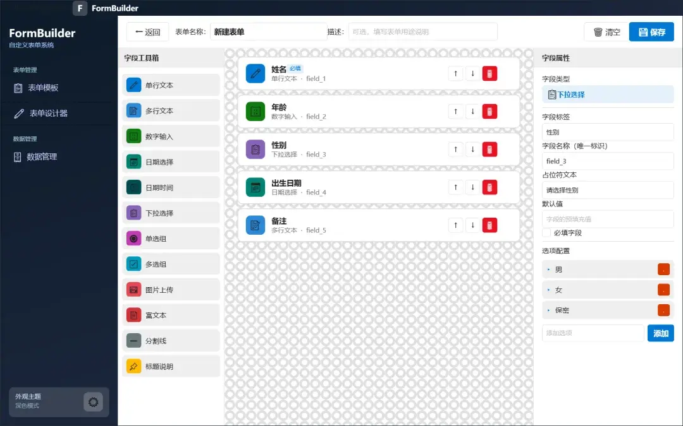The image size is (683, 426).
Task: Move the 出生日期 field up
Action: (455, 187)
